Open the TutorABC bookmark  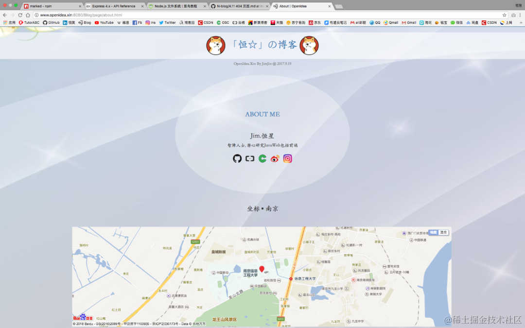pos(29,23)
